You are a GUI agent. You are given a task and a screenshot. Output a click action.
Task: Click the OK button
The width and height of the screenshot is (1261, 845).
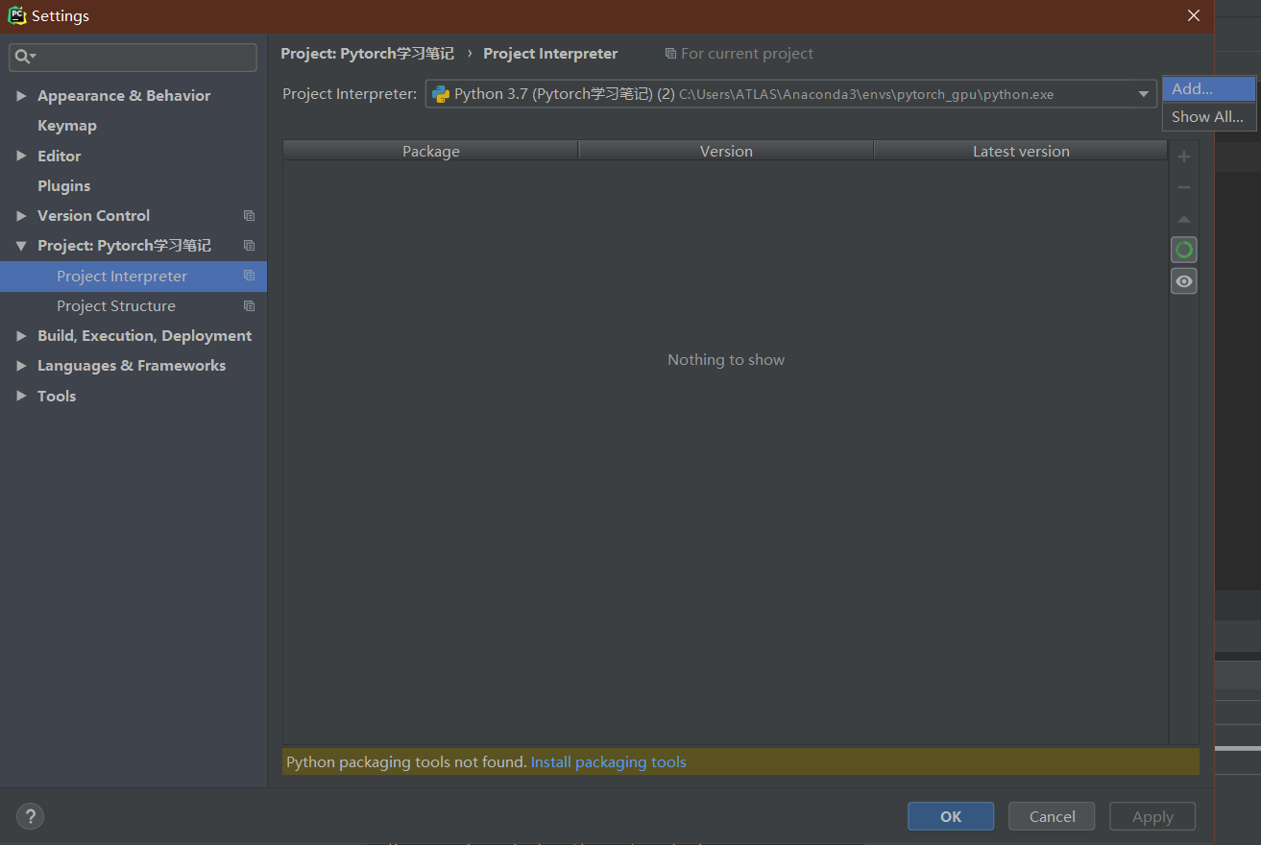click(951, 816)
